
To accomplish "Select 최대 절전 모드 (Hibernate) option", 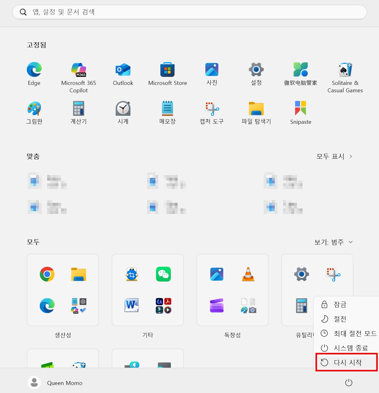I will point(346,333).
